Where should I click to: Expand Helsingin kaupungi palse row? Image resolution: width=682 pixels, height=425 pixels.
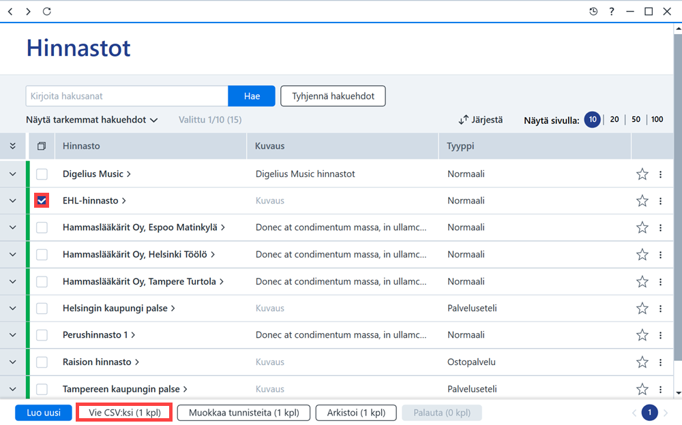(12, 309)
